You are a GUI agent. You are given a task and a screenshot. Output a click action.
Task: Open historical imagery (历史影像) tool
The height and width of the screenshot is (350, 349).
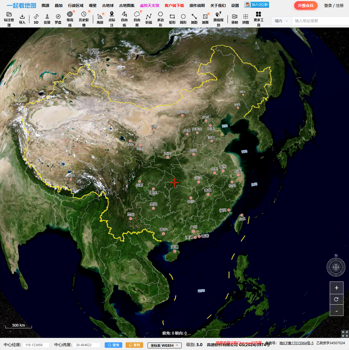point(84,19)
